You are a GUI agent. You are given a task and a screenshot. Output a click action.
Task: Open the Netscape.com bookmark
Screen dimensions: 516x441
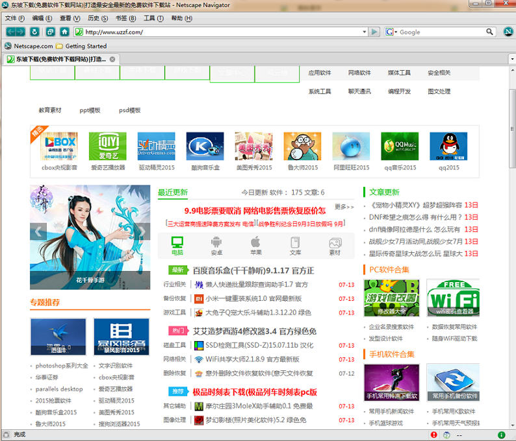pos(29,46)
